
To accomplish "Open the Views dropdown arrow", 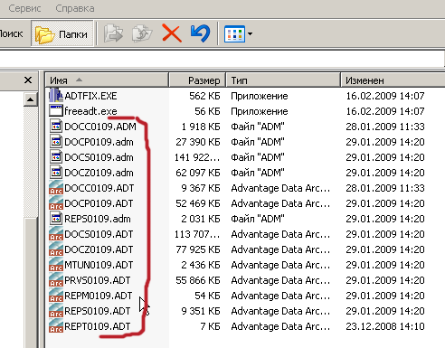I will (x=250, y=33).
